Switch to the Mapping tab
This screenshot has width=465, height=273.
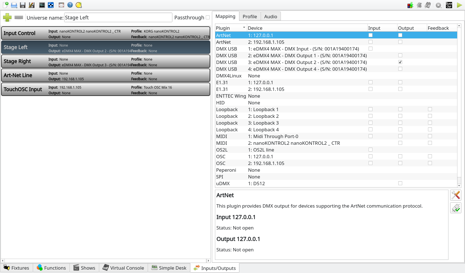coord(225,16)
